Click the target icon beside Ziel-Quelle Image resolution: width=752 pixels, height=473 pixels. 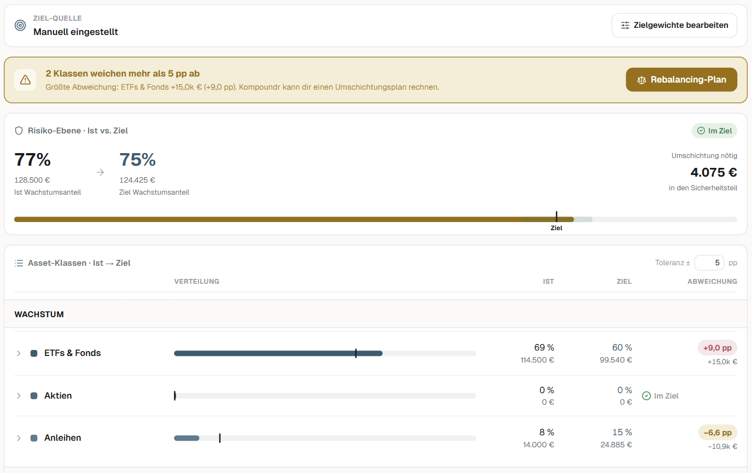[20, 25]
